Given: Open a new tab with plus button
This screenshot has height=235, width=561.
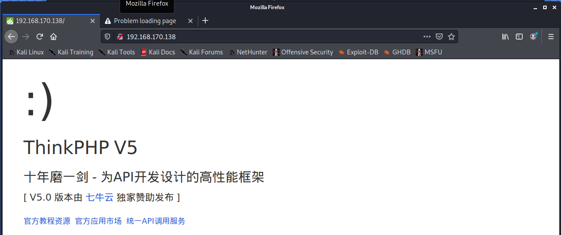Looking at the screenshot, I should coord(206,20).
